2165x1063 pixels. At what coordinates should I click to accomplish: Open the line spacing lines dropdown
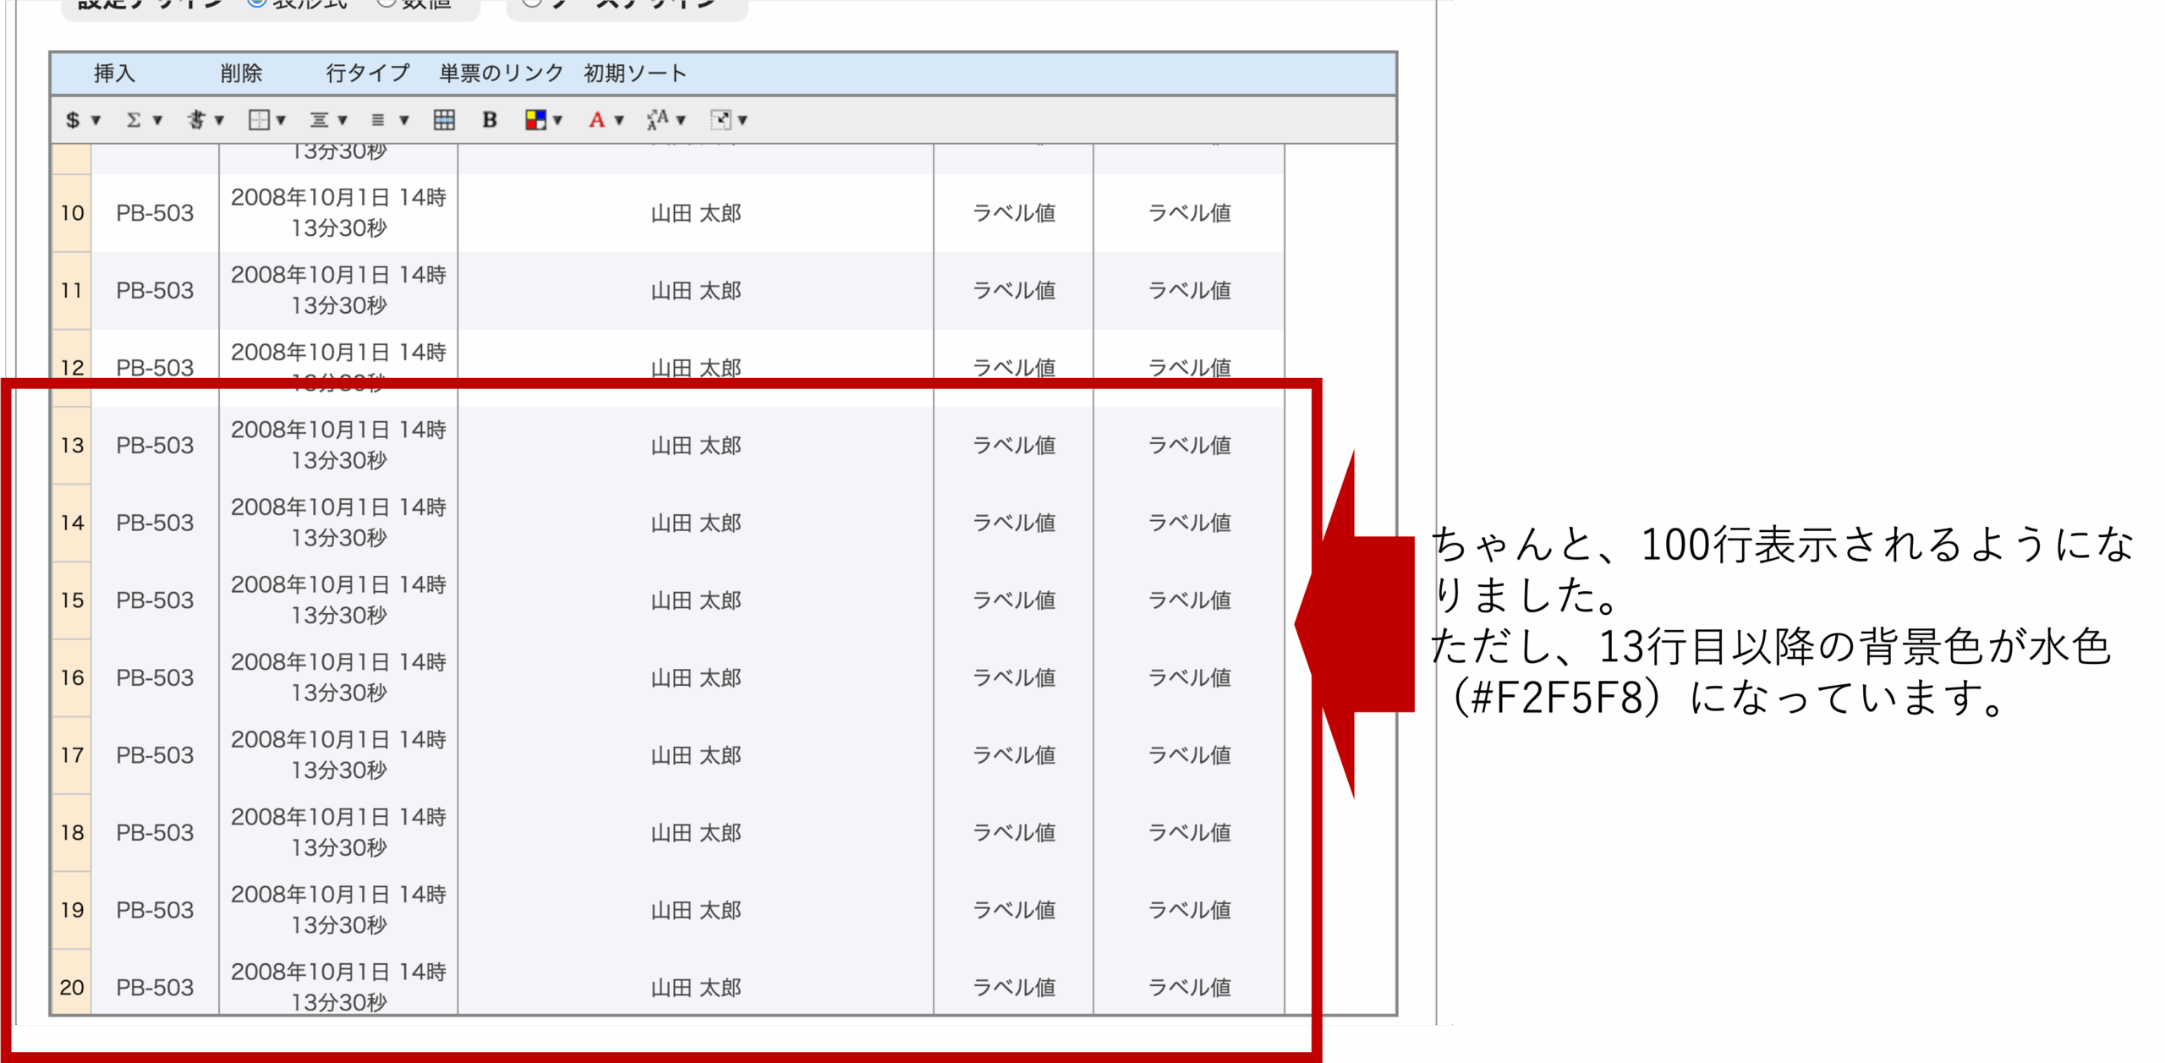[390, 120]
